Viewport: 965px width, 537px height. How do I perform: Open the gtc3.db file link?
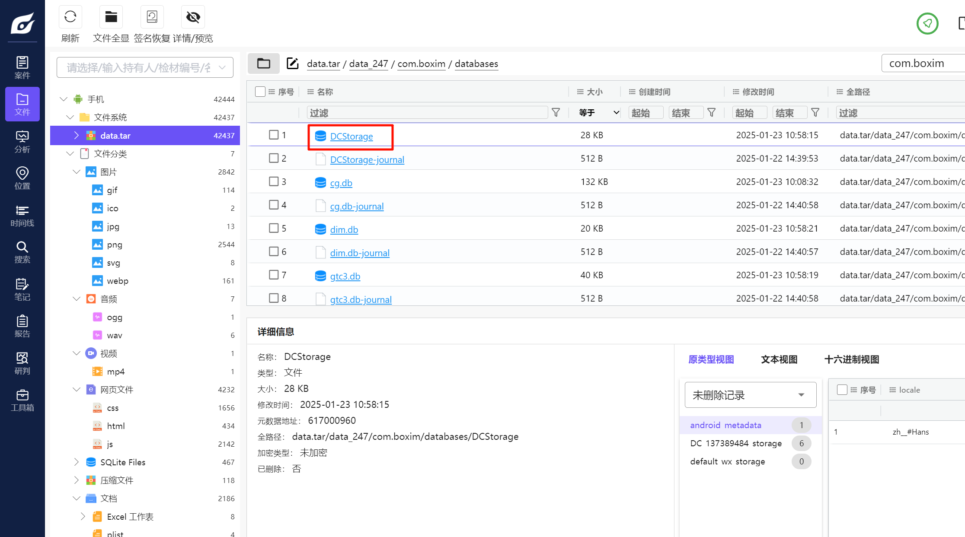pyautogui.click(x=345, y=276)
